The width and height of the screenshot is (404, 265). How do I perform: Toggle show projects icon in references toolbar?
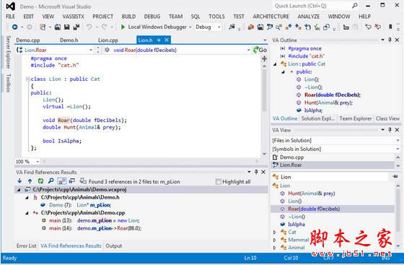point(71,181)
